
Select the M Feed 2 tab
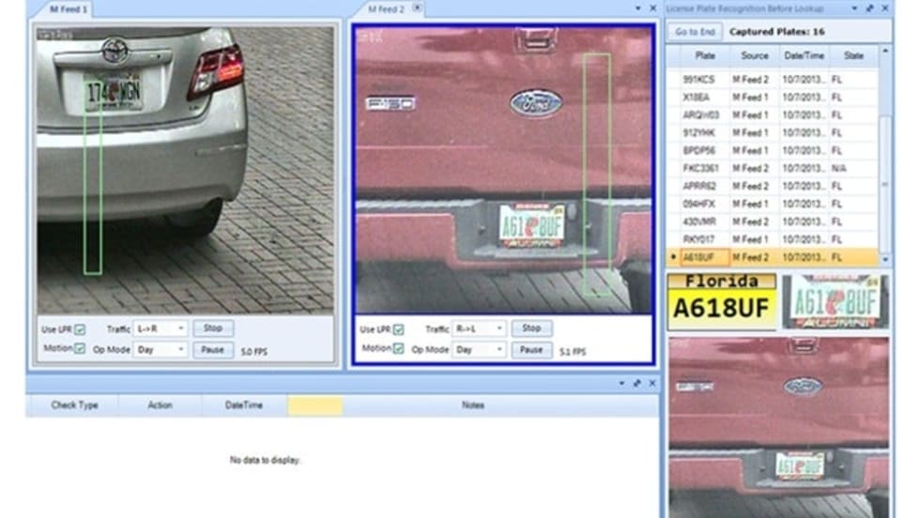(x=386, y=8)
